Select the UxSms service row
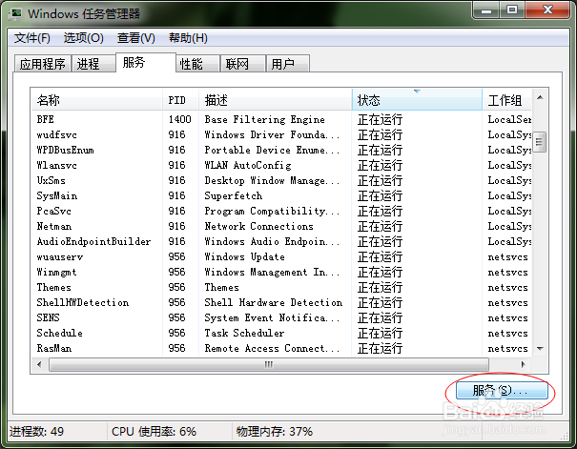 (x=281, y=180)
